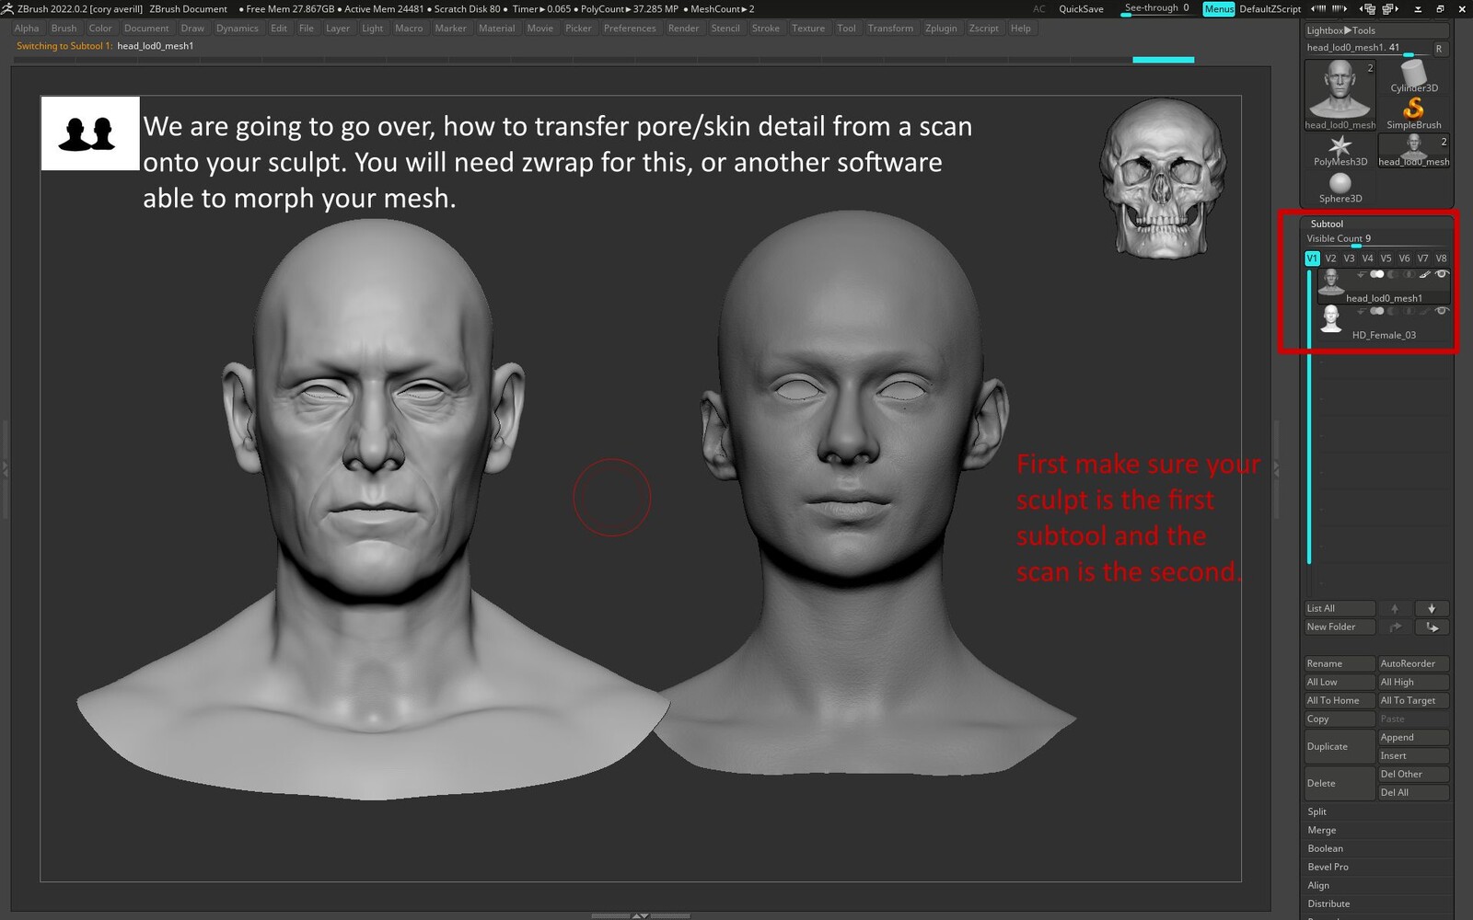Switch to visibility set V8
Image resolution: width=1473 pixels, height=920 pixels.
pyautogui.click(x=1441, y=259)
